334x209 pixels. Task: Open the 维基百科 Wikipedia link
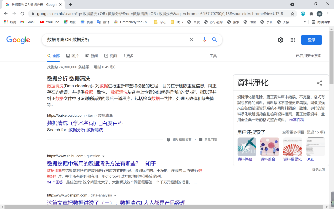coord(297,120)
